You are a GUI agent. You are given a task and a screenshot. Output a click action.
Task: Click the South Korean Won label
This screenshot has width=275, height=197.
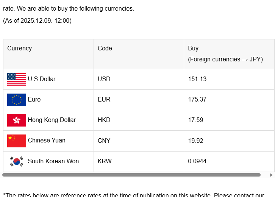[x=53, y=161]
